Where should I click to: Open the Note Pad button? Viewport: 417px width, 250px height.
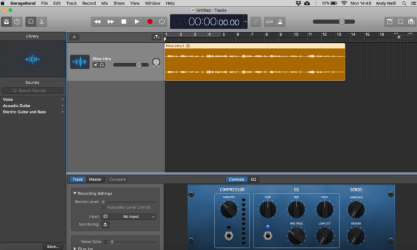[390, 21]
